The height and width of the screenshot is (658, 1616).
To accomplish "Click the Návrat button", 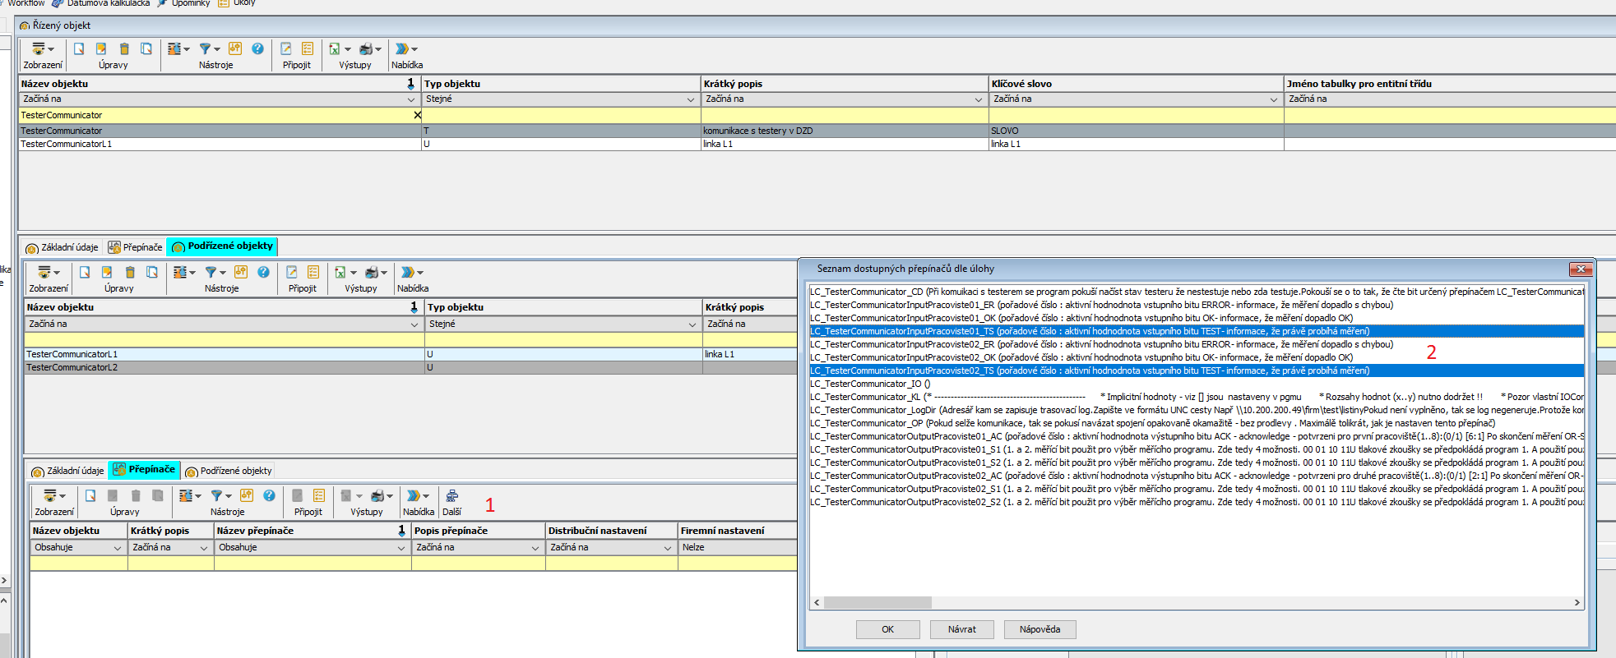I will pos(961,629).
